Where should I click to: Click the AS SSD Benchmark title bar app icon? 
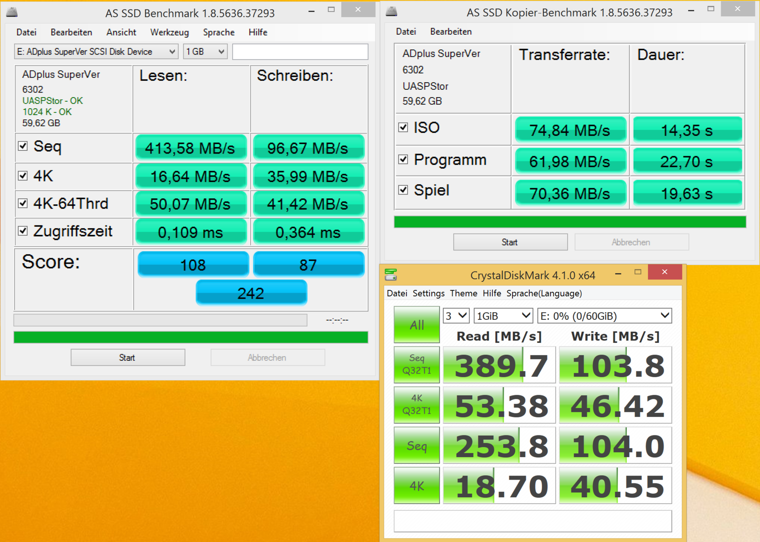pos(12,12)
